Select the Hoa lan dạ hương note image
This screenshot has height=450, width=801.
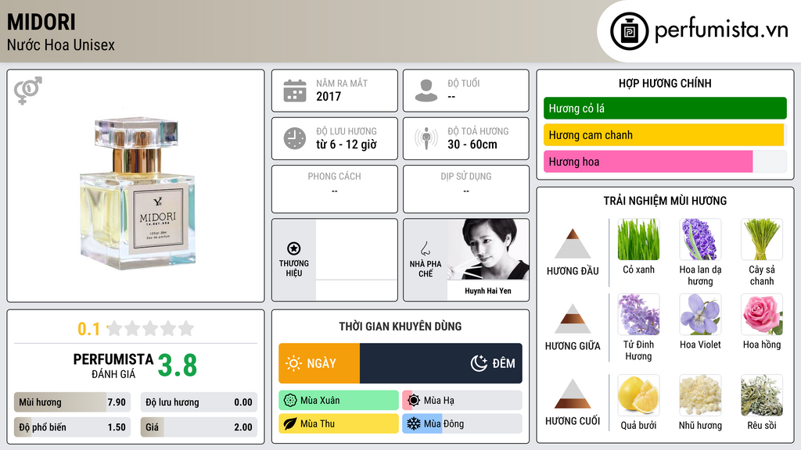click(x=700, y=239)
